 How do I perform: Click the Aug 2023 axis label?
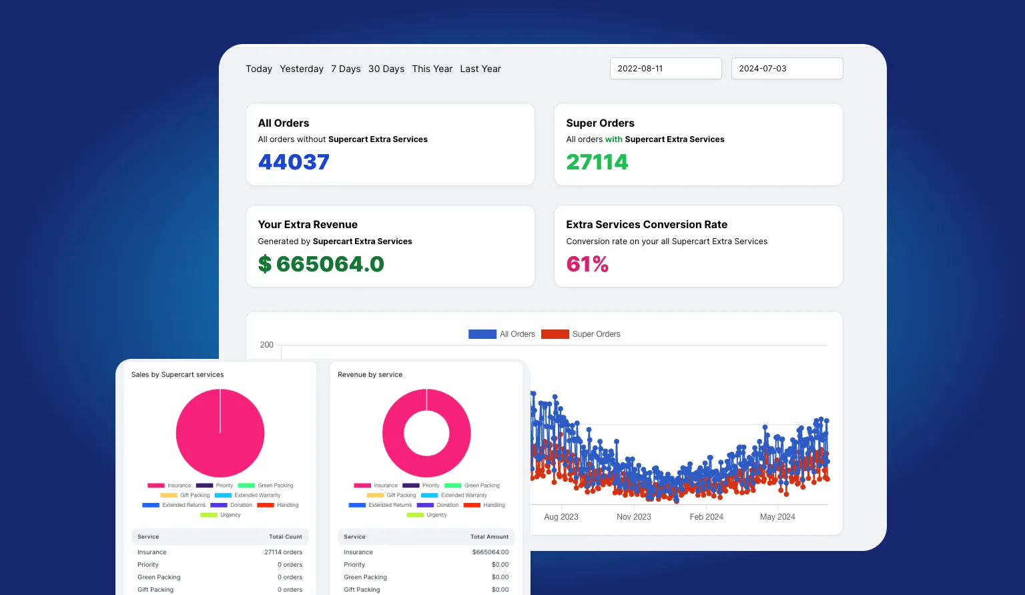tap(561, 517)
